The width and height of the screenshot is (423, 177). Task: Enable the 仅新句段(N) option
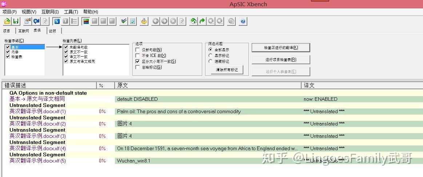pyautogui.click(x=137, y=50)
